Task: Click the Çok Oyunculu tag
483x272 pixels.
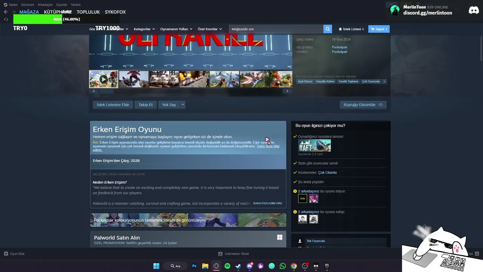Action: 371,81
